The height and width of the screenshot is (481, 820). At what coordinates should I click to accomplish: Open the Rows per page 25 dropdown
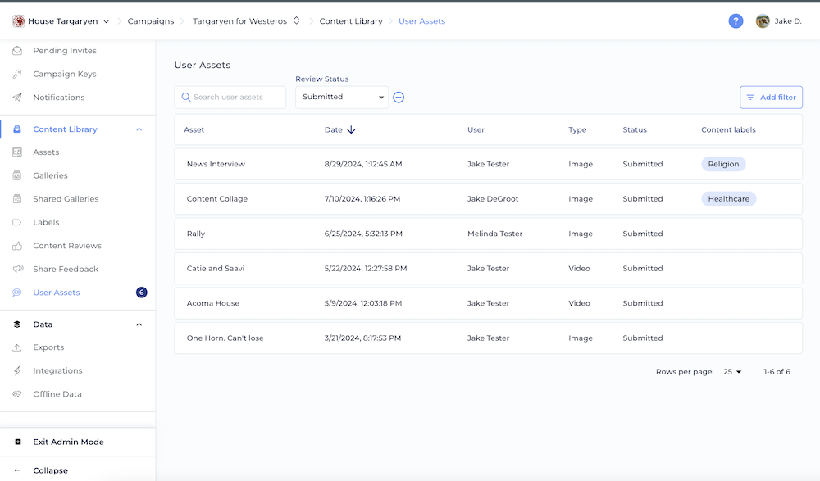click(732, 372)
